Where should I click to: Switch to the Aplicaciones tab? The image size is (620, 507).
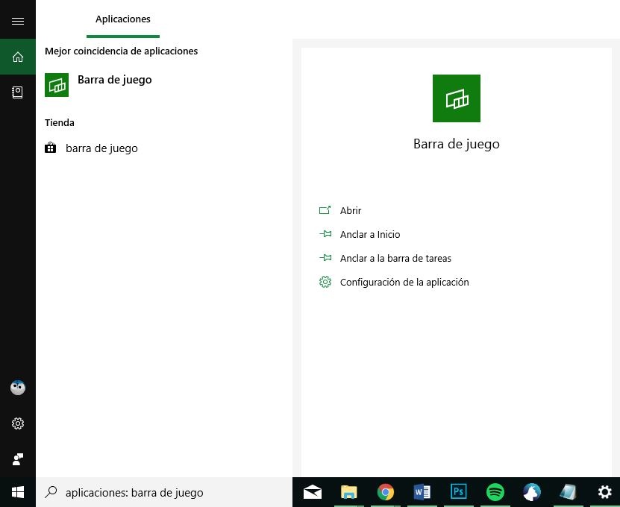tap(123, 19)
